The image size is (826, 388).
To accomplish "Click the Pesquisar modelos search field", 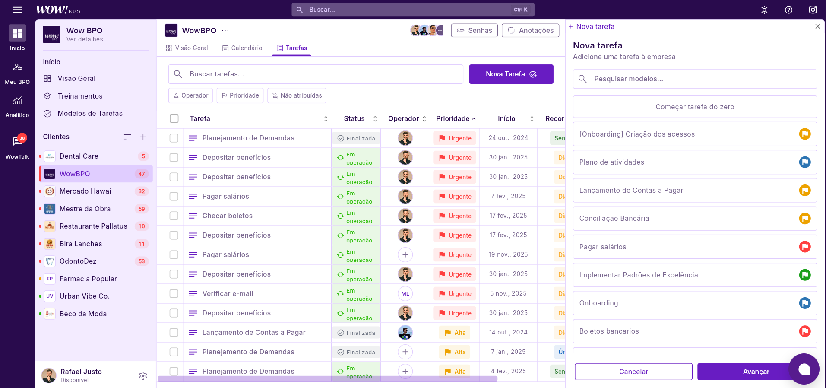I will pyautogui.click(x=694, y=79).
